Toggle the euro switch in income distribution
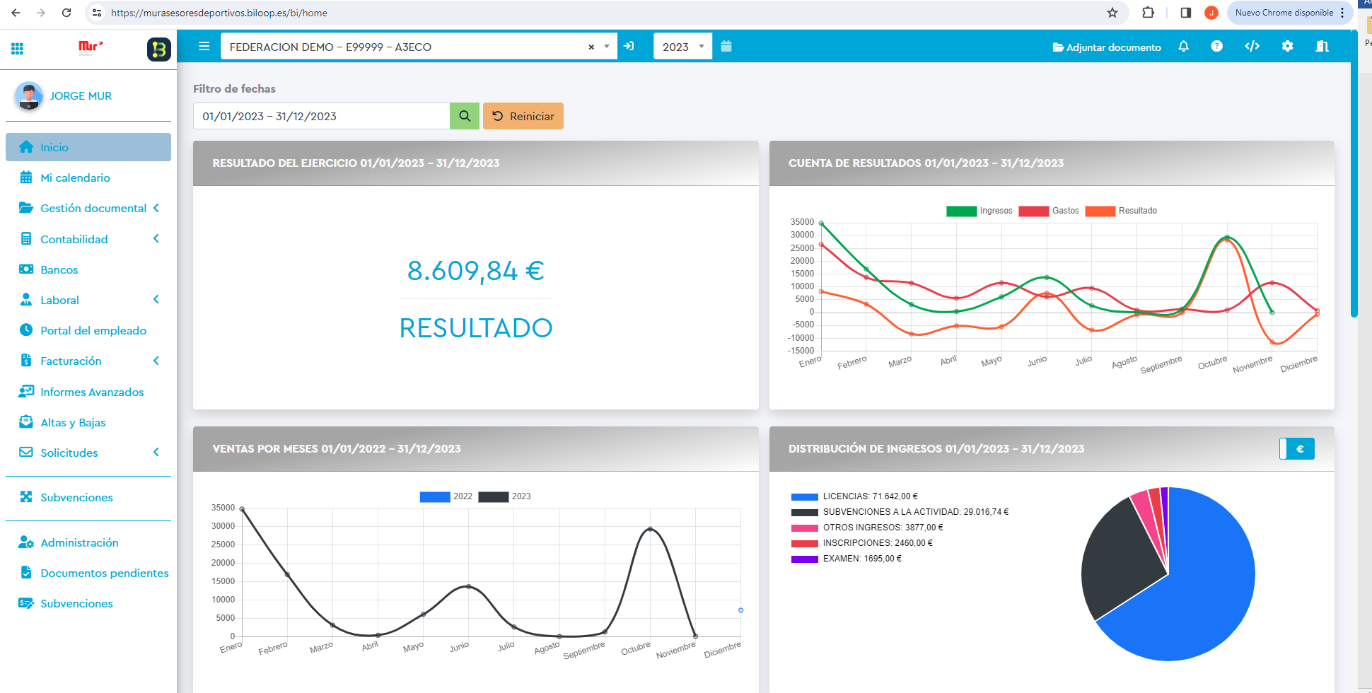The height and width of the screenshot is (693, 1372). 1297,449
